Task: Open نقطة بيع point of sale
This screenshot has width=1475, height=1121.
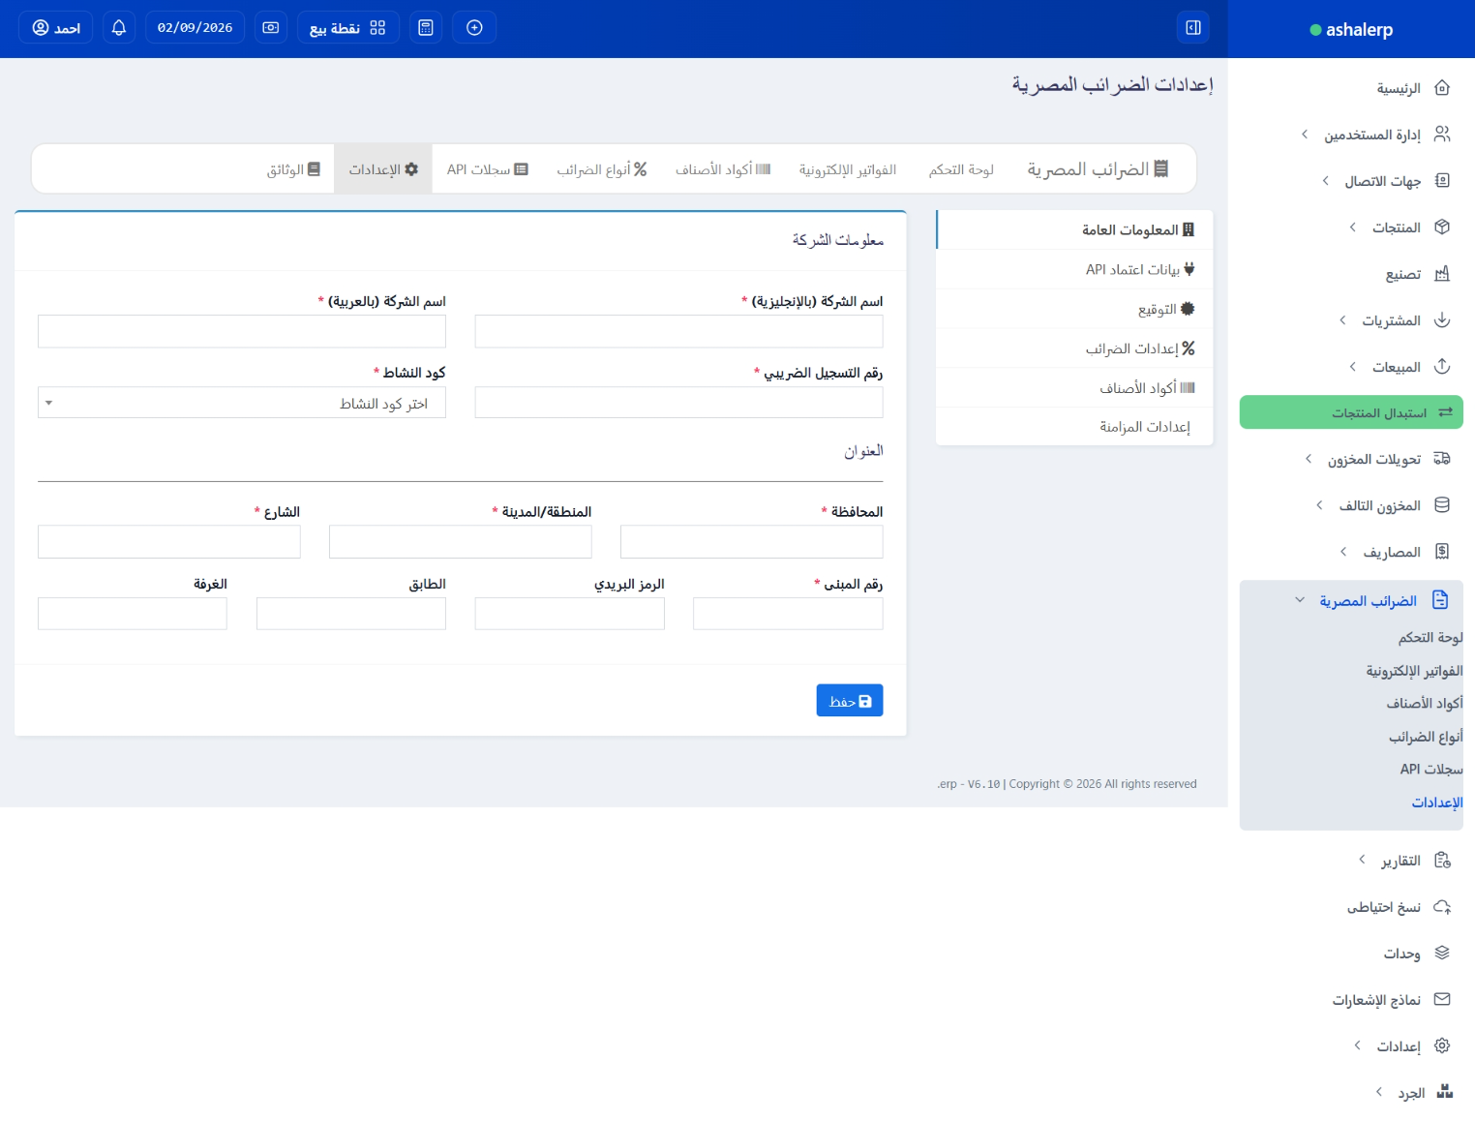Action: click(x=347, y=28)
